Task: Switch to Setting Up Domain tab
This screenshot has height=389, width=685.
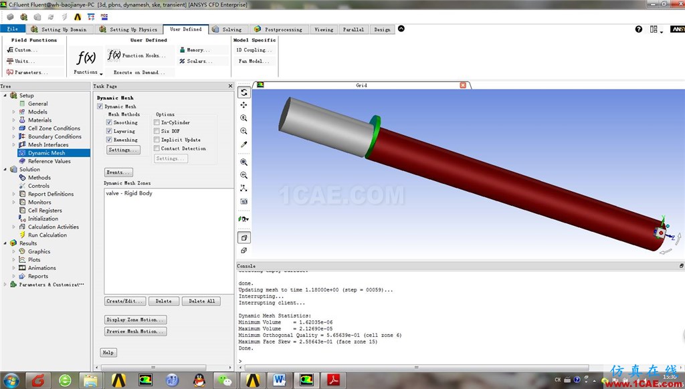Action: point(59,29)
